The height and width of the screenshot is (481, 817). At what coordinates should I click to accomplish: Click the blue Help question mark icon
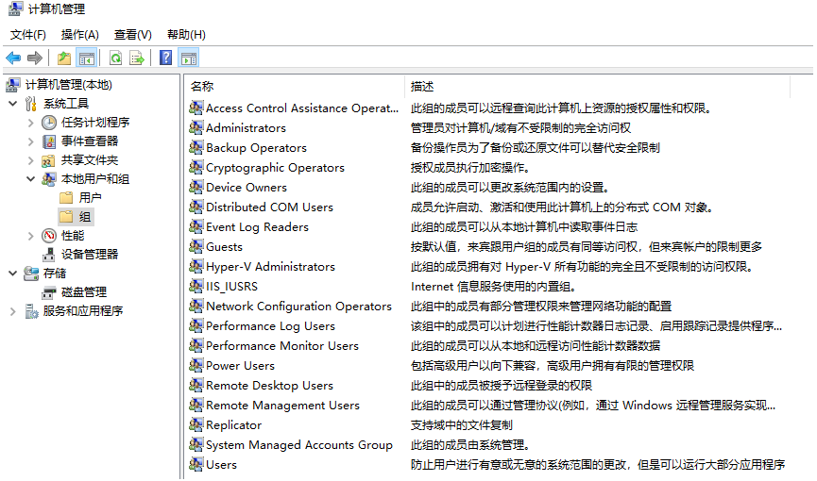pyautogui.click(x=165, y=58)
